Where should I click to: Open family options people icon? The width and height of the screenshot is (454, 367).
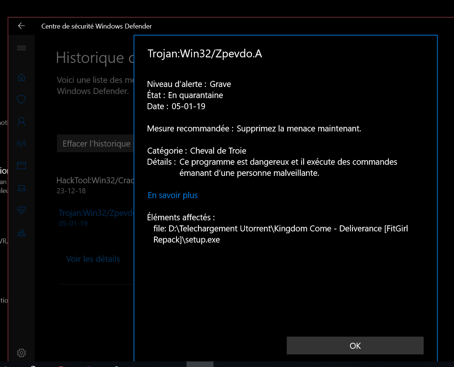click(21, 233)
